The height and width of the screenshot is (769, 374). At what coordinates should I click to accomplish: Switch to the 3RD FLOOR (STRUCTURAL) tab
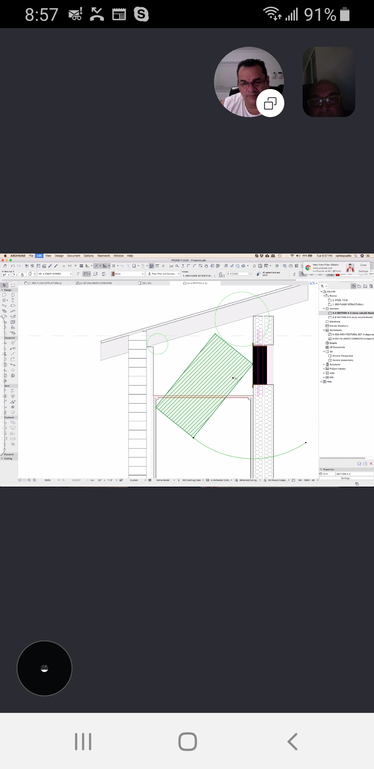pos(45,283)
